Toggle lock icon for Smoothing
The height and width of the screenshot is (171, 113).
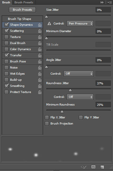point(40,86)
